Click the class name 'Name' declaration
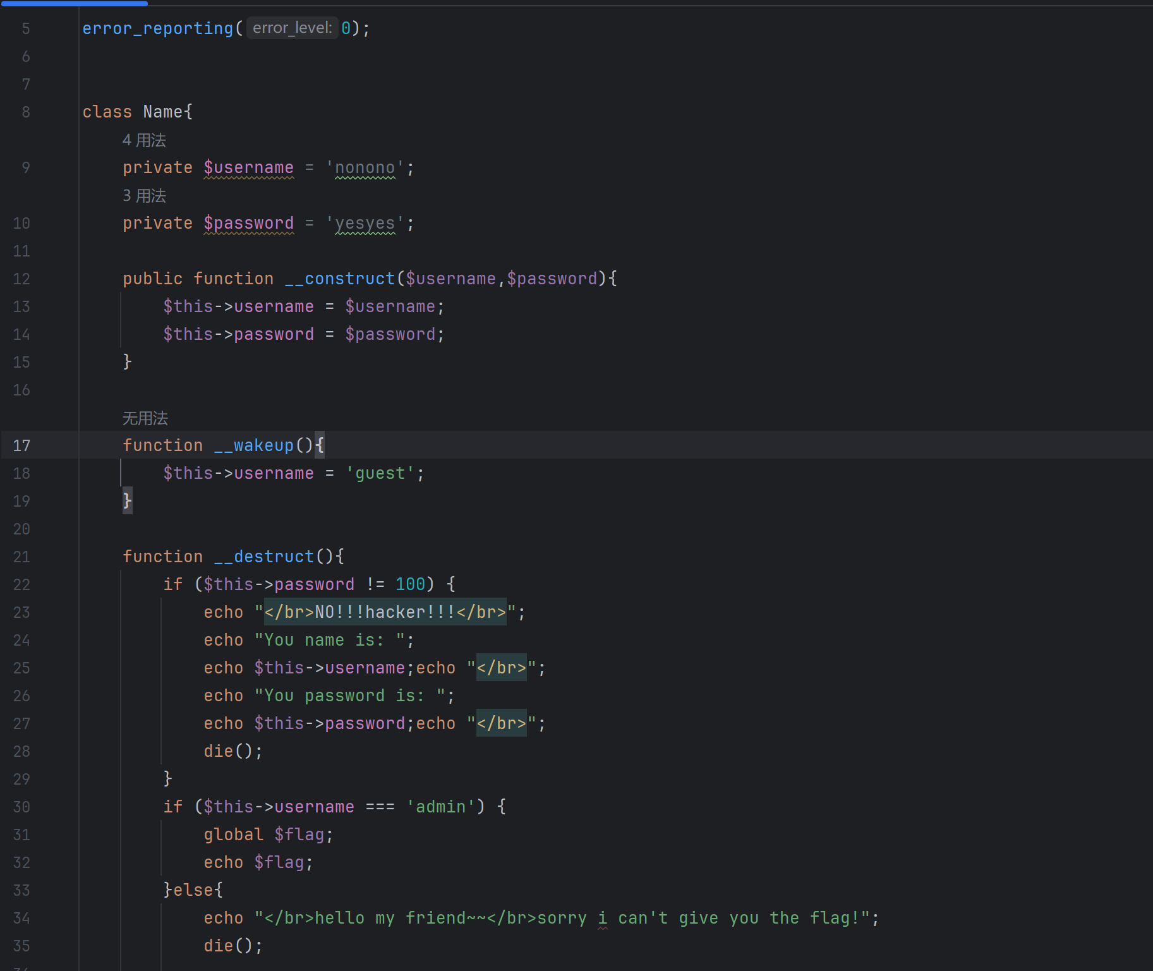This screenshot has height=971, width=1153. pos(162,112)
